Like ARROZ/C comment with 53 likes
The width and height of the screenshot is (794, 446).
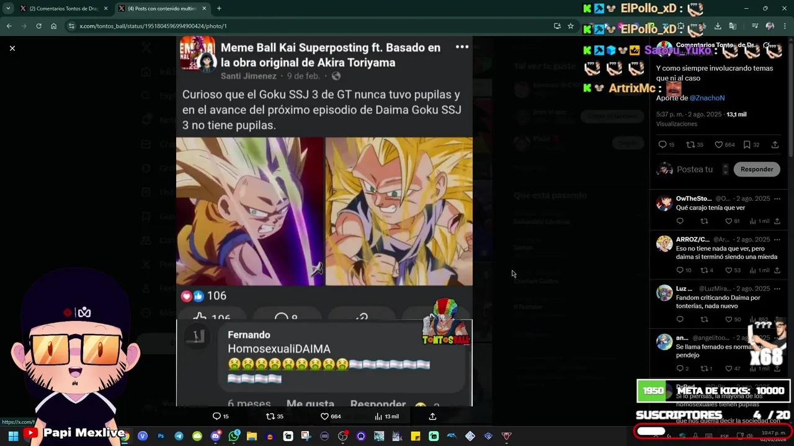(x=729, y=270)
